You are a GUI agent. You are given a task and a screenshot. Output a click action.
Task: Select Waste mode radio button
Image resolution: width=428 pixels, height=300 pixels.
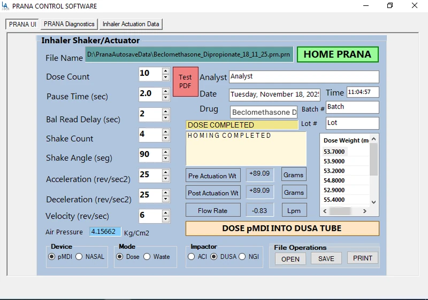coord(147,257)
